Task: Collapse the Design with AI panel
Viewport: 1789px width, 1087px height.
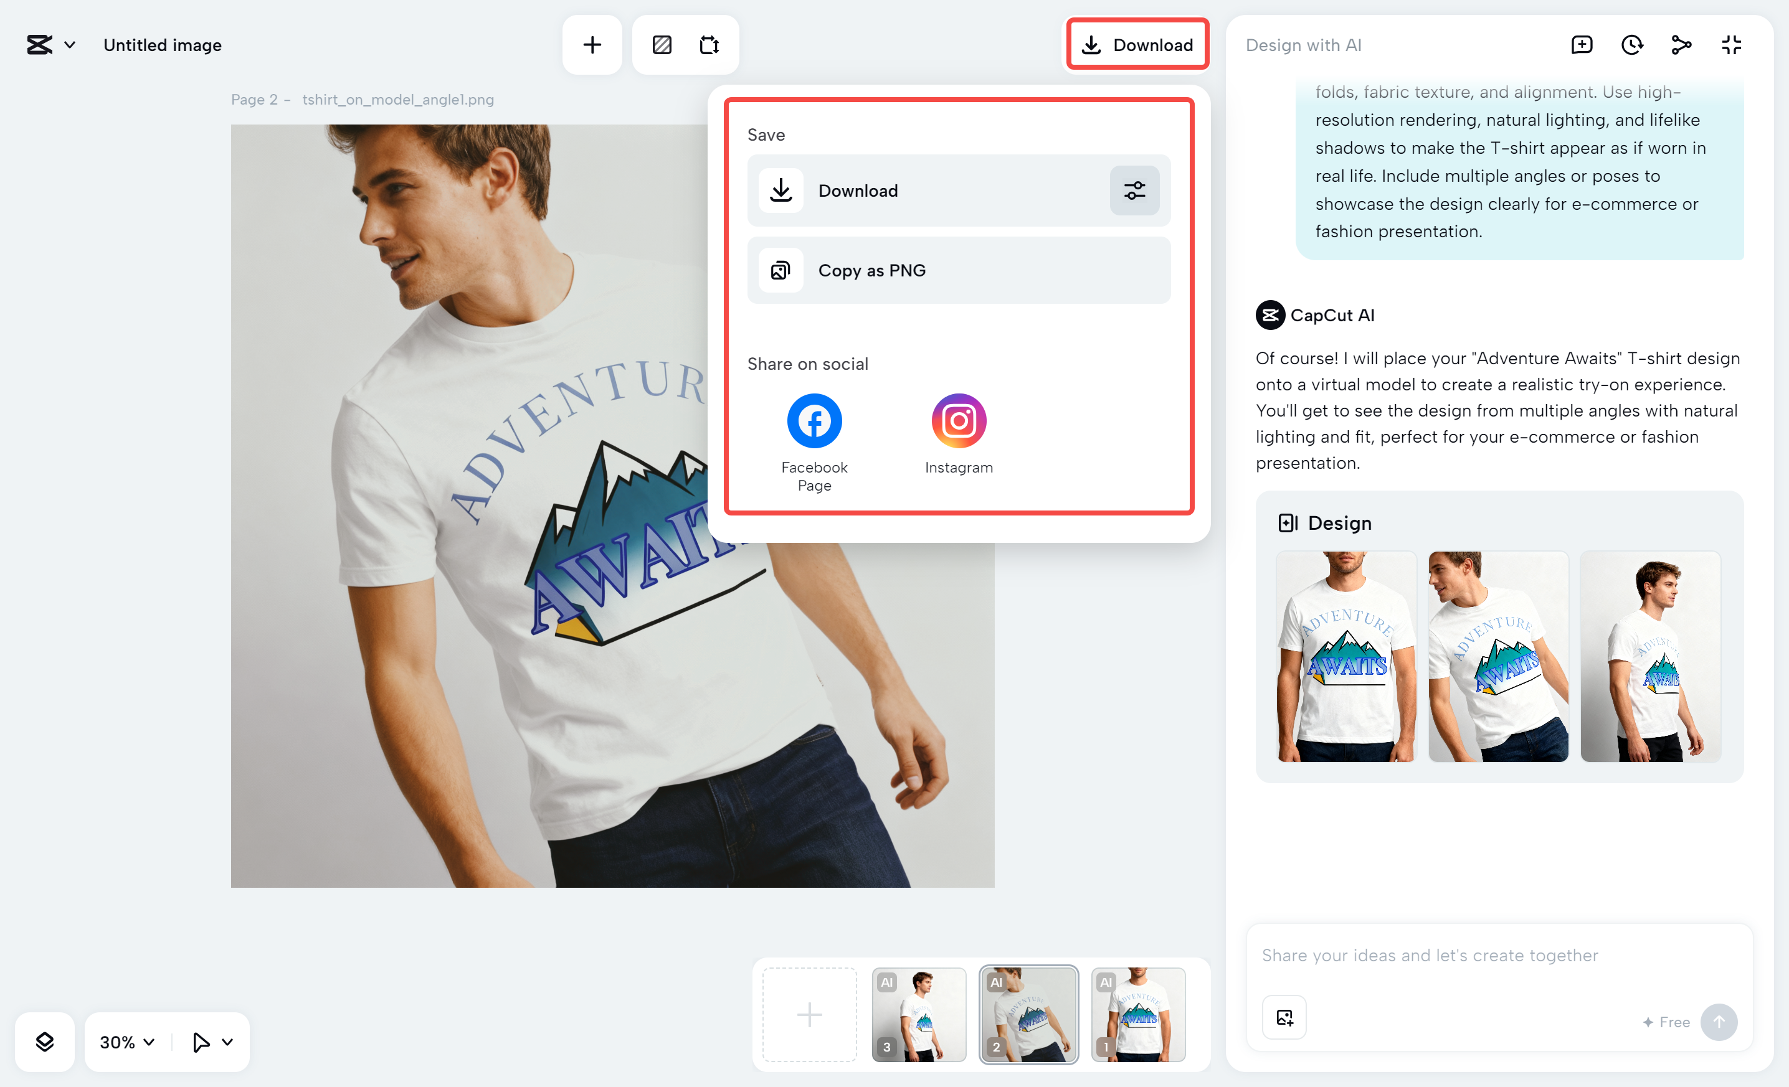Action: click(1731, 45)
